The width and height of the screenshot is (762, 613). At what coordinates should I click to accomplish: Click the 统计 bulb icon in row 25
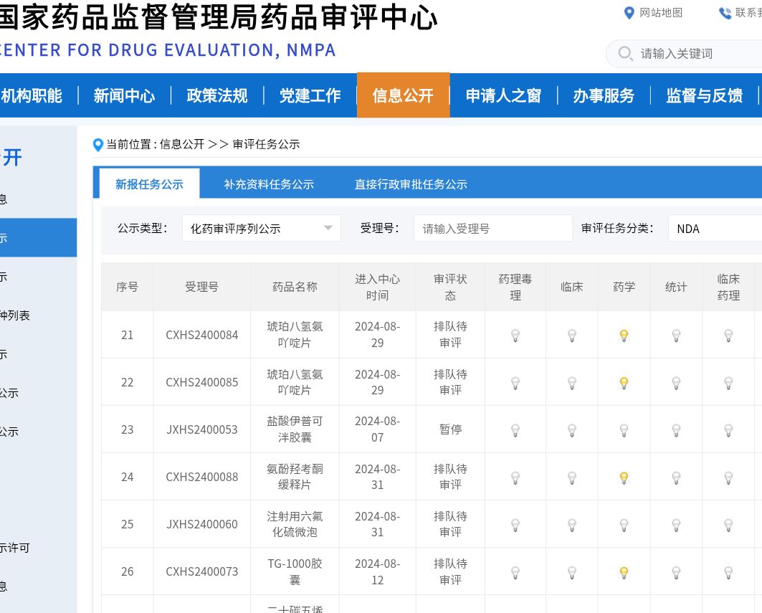tap(675, 525)
